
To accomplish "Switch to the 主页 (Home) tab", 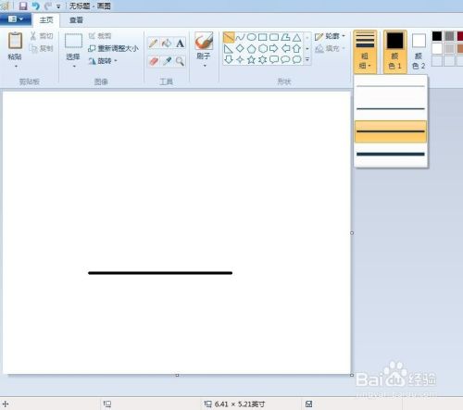I will tap(46, 20).
